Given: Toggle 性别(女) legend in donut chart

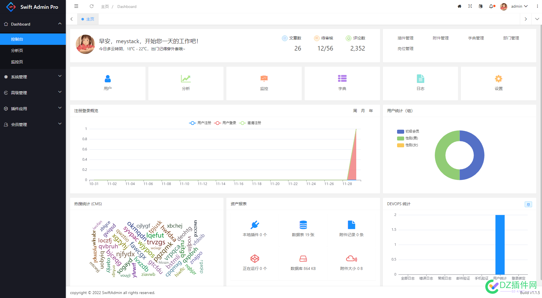Looking at the screenshot, I should click(x=408, y=145).
